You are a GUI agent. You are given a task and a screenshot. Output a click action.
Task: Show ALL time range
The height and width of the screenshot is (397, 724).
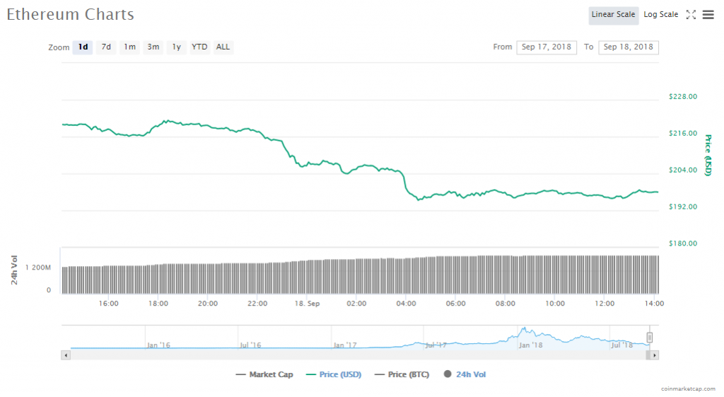223,47
